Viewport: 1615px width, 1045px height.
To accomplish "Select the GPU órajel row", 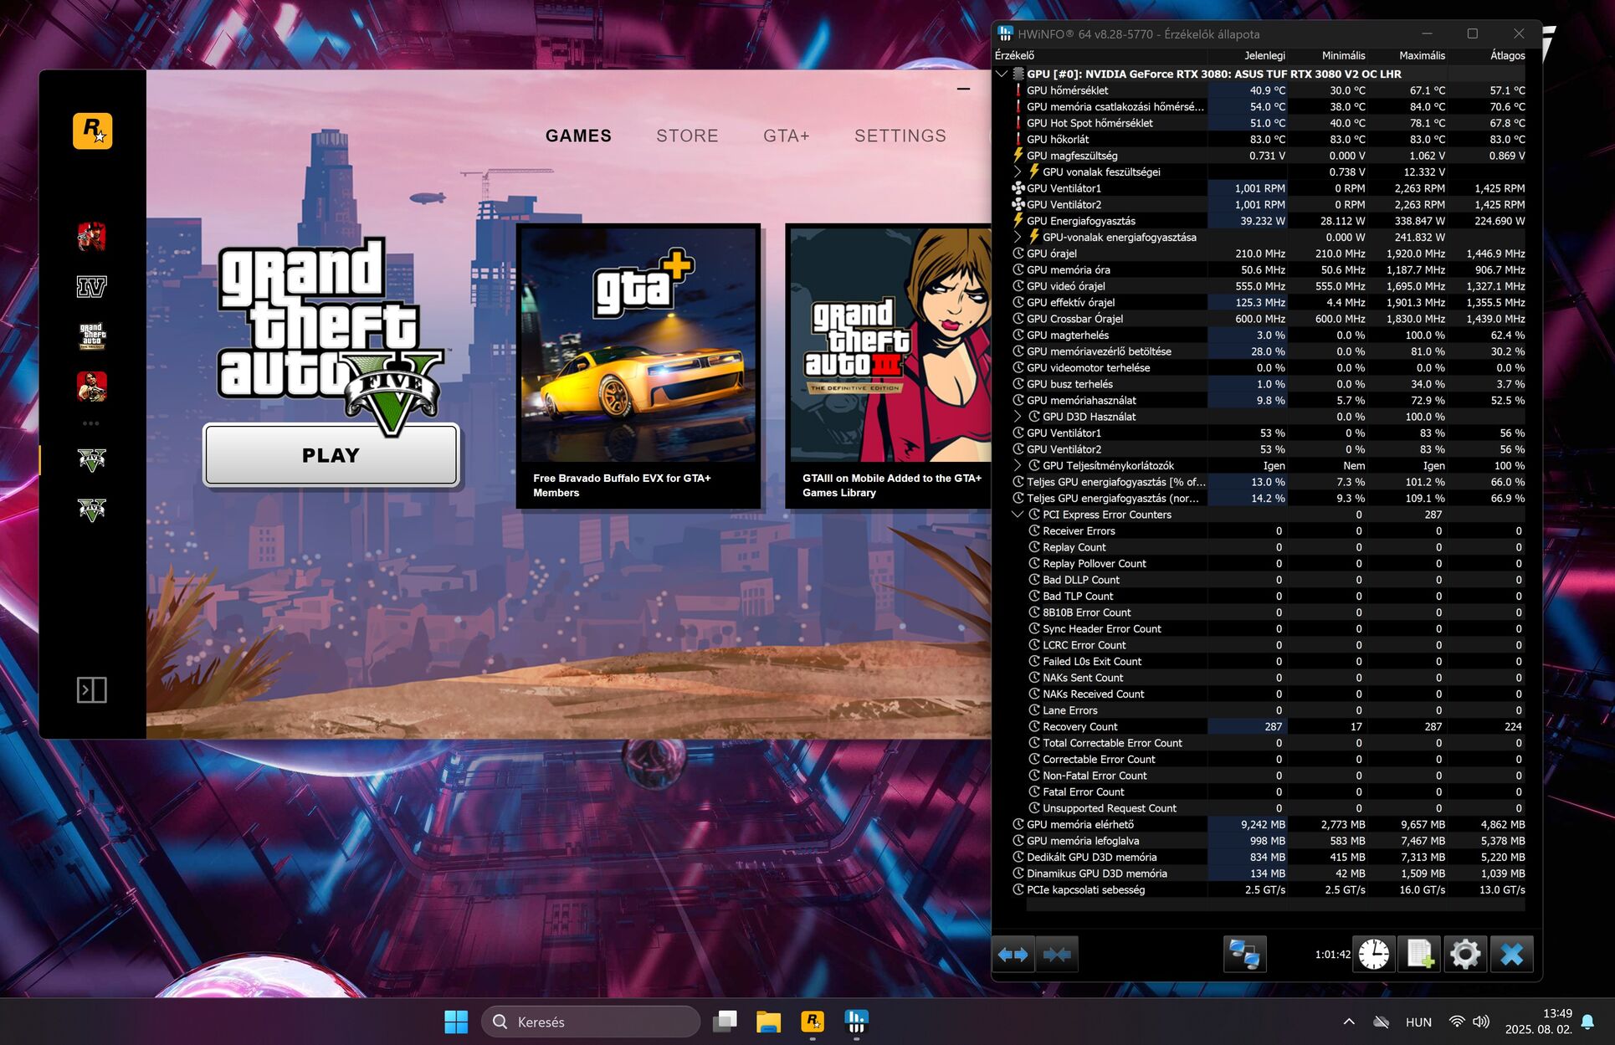I will (x=1268, y=254).
